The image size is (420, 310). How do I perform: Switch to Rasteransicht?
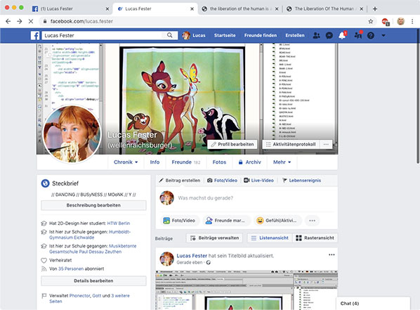pos(315,238)
